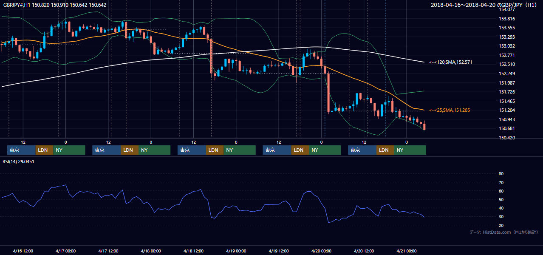Click the 25 SMA label reading 151.205
543x255 pixels.
click(x=450, y=110)
